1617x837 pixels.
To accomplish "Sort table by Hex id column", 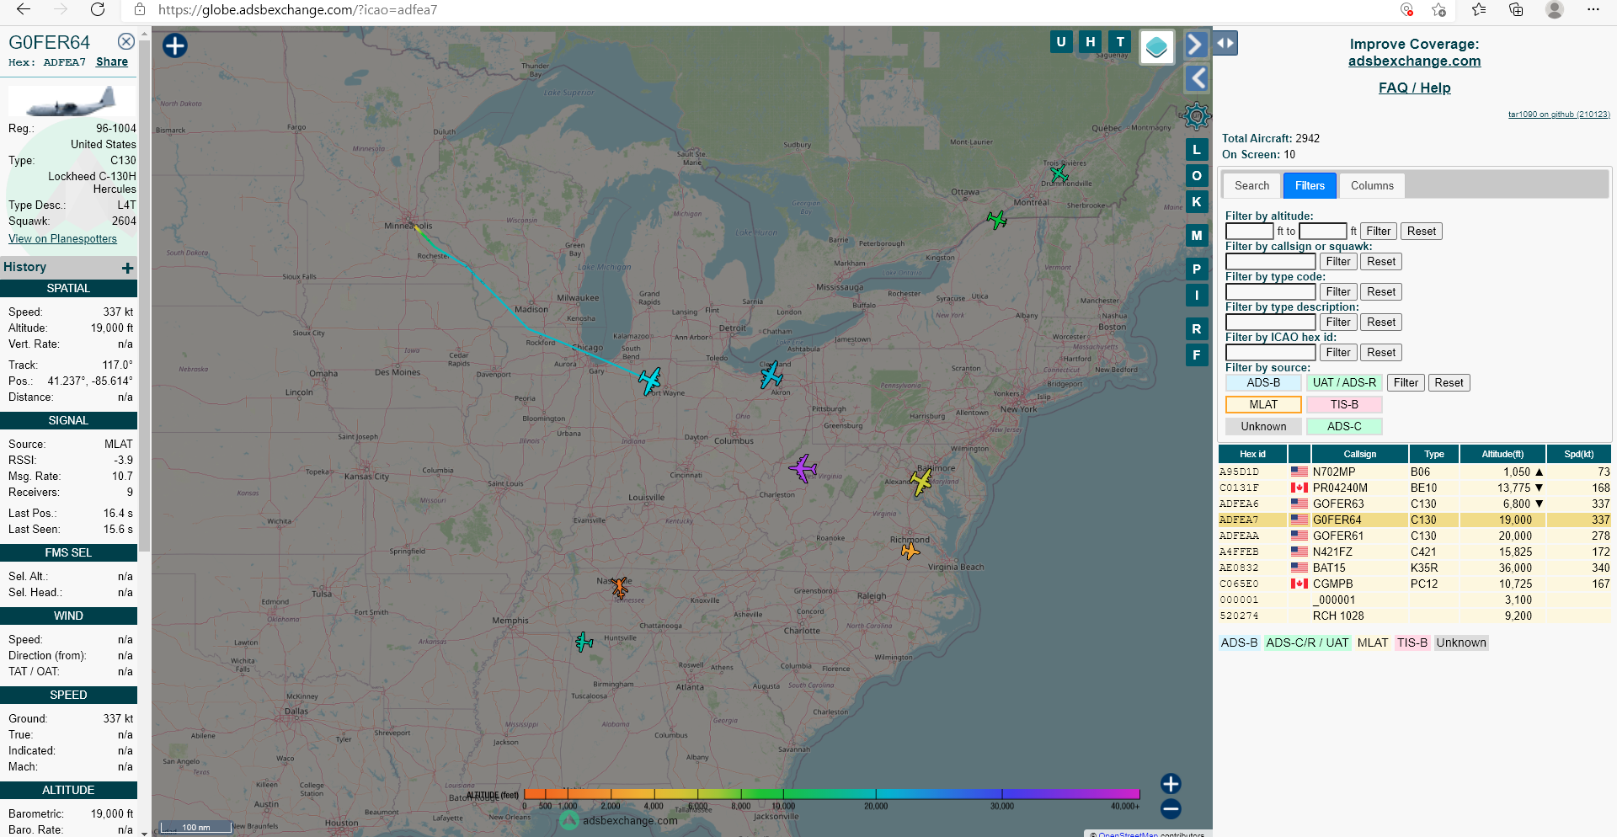I will click(x=1252, y=455).
